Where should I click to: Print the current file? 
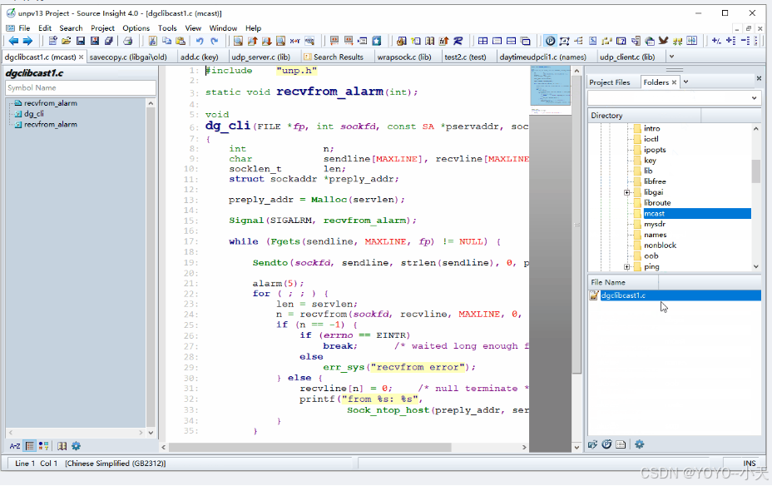pyautogui.click(x=127, y=41)
